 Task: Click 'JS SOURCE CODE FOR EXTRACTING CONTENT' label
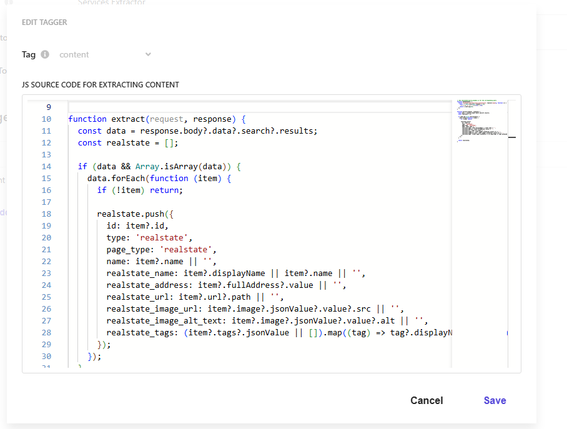pos(101,85)
